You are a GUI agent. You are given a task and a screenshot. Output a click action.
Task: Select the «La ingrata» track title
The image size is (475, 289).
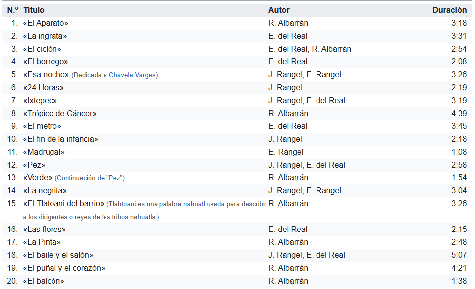click(45, 36)
